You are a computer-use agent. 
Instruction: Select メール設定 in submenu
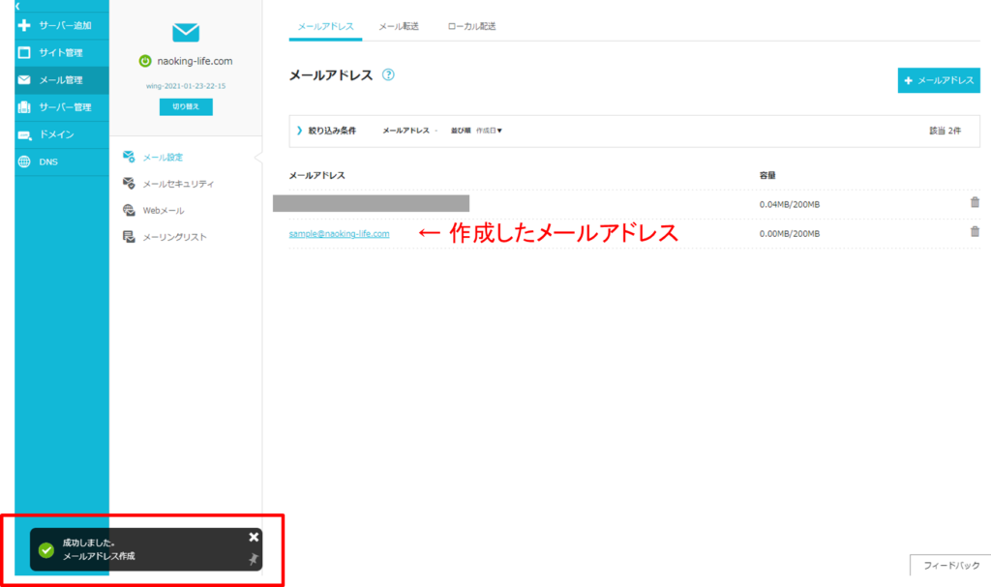pyautogui.click(x=163, y=158)
